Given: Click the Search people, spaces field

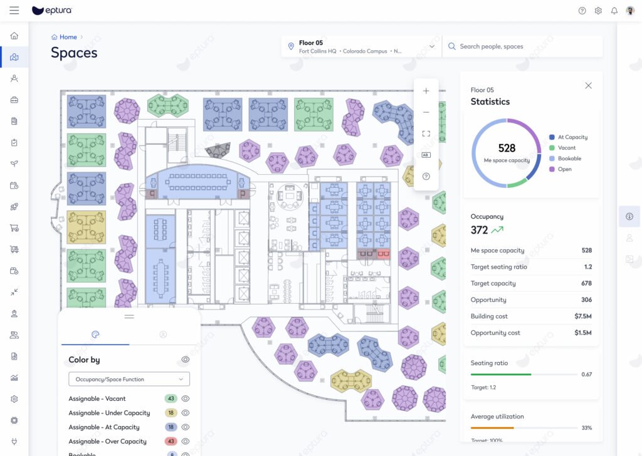Looking at the screenshot, I should 527,46.
